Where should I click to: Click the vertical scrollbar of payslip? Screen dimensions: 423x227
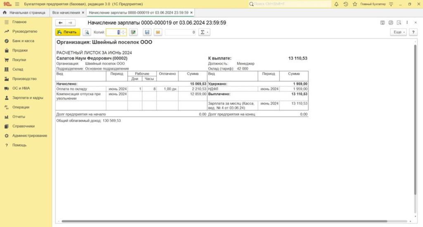[415, 124]
